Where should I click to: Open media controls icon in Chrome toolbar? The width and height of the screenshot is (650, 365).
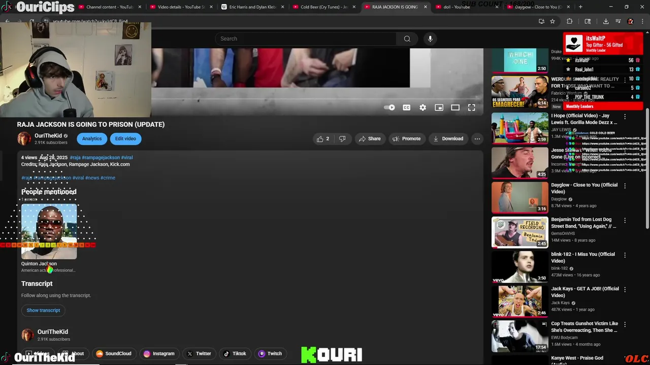point(618,21)
